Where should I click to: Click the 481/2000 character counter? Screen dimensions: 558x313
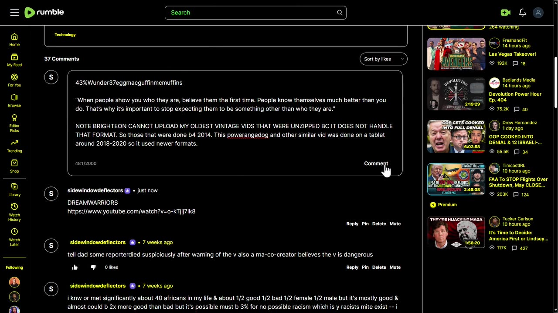[85, 163]
